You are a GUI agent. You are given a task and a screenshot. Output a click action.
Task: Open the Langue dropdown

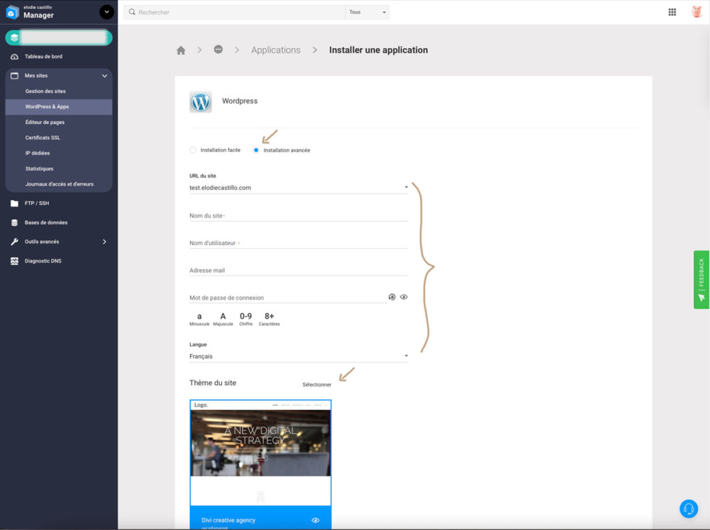coord(299,356)
